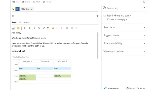The height and width of the screenshot is (90, 161).
Task: Click Busy block on Wed, Aug 5
Action: [x=62, y=68]
